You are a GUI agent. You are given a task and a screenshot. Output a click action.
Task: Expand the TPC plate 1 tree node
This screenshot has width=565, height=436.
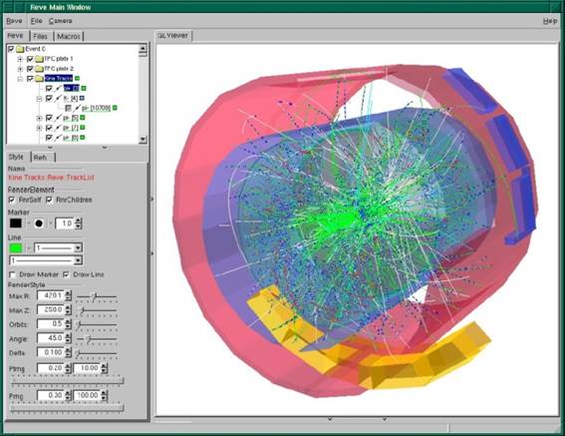[x=21, y=59]
